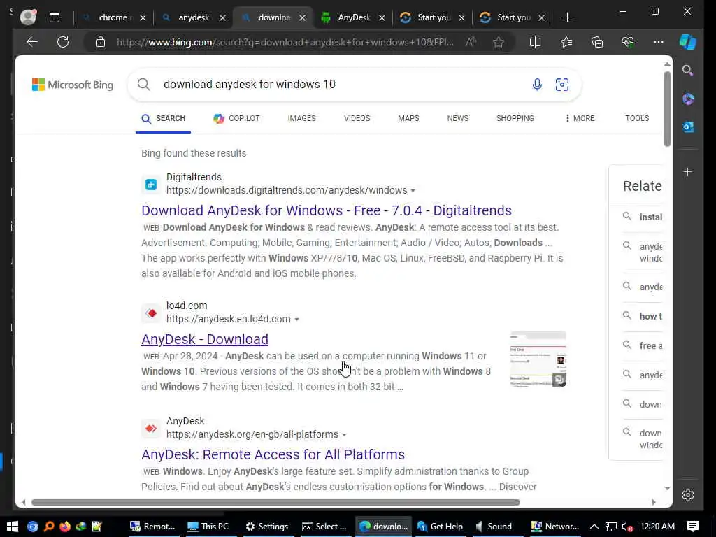716x537 pixels.
Task: Click the Bing search magnifier icon
Action: (x=144, y=85)
